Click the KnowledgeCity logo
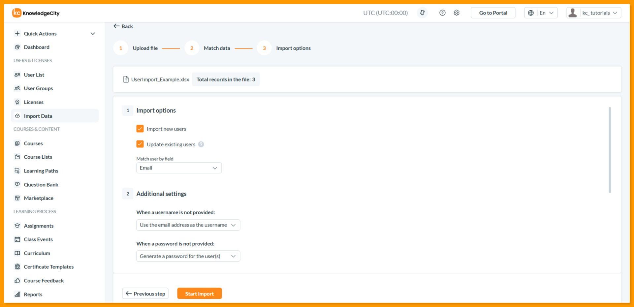 [x=36, y=13]
